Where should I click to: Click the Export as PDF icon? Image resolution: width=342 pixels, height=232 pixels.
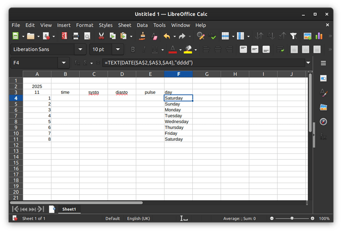click(64, 36)
